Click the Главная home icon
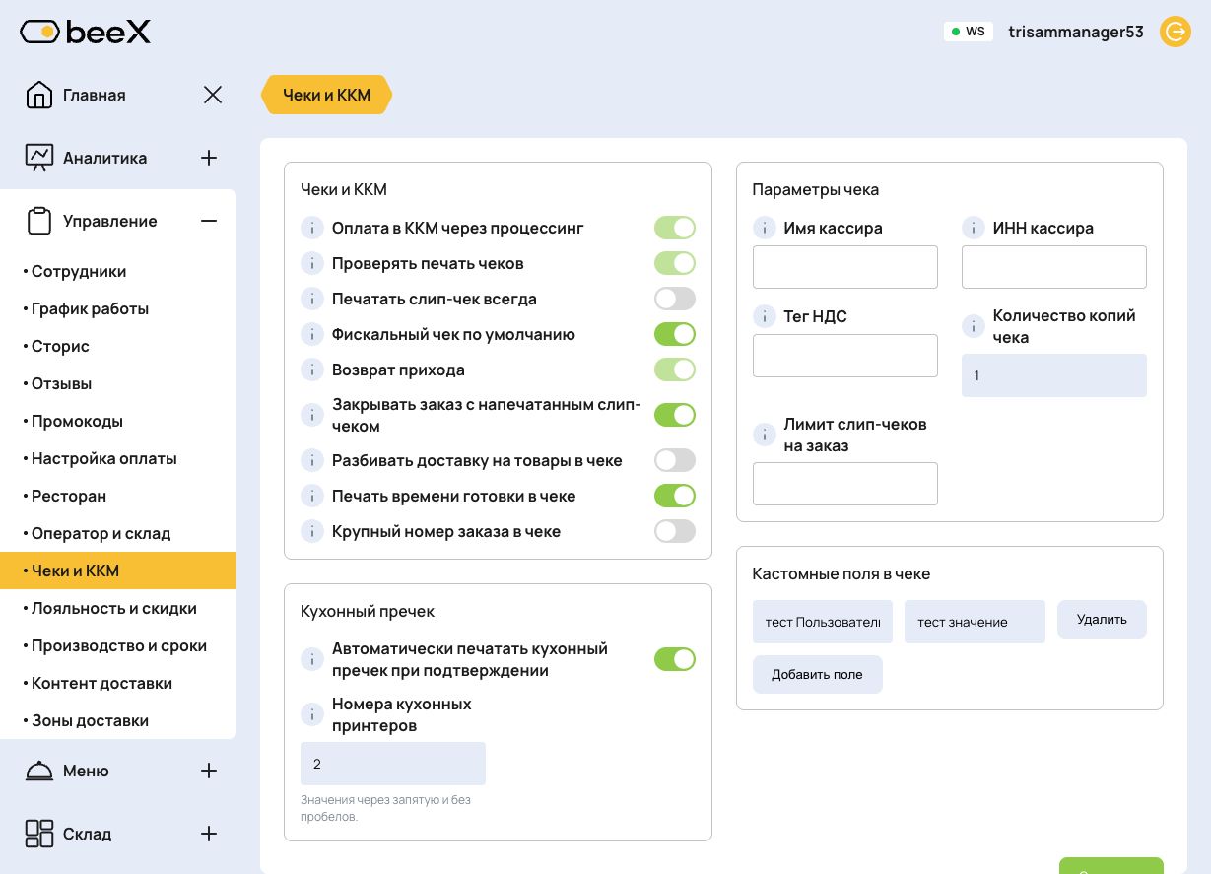Image resolution: width=1211 pixels, height=874 pixels. [x=39, y=95]
